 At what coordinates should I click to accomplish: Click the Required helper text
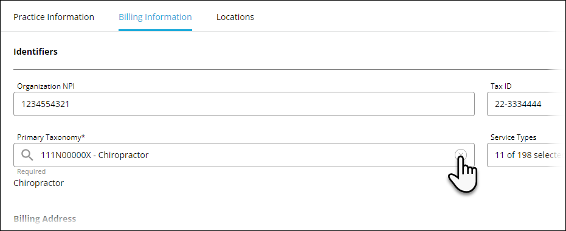point(32,171)
